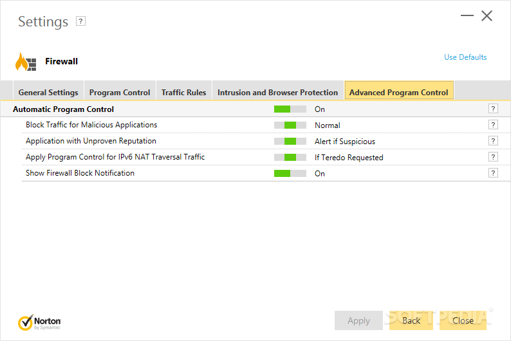Image resolution: width=511 pixels, height=341 pixels.
Task: Select the Traffic Rules tab
Action: pyautogui.click(x=184, y=93)
